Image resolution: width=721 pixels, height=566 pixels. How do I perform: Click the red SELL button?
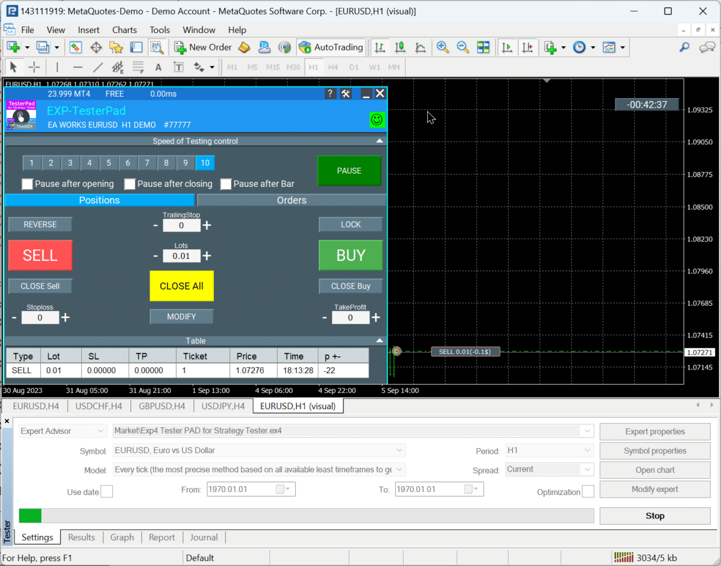[40, 255]
